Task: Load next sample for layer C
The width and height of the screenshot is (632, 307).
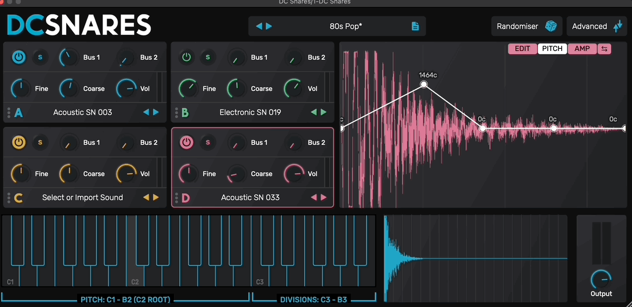Action: (155, 198)
